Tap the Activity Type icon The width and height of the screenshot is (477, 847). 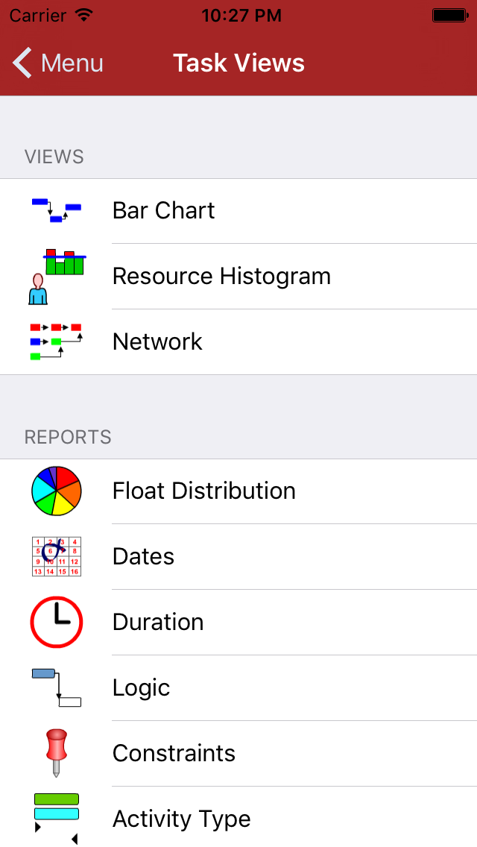[57, 818]
